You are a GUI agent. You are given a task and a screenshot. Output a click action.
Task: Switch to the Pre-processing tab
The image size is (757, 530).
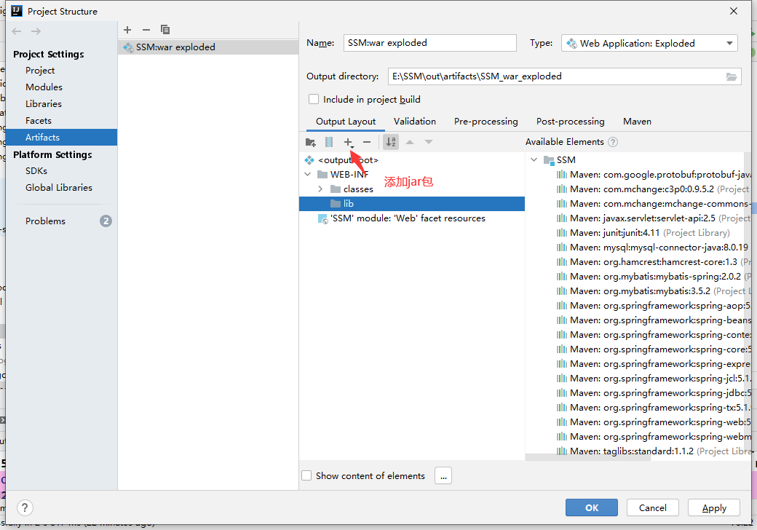pyautogui.click(x=485, y=121)
